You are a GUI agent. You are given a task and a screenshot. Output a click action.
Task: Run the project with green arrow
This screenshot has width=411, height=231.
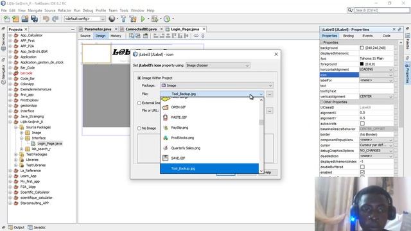click(x=143, y=19)
